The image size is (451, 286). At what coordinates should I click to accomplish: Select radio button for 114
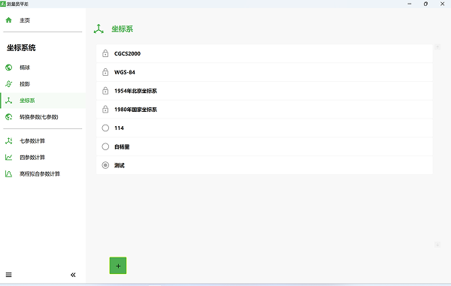point(105,128)
